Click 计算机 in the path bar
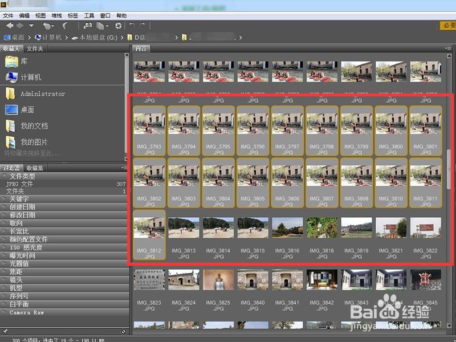This screenshot has height=342, width=456. click(x=48, y=38)
